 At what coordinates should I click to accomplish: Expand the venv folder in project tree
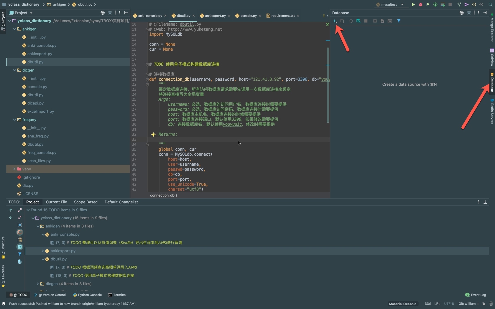pyautogui.click(x=14, y=169)
